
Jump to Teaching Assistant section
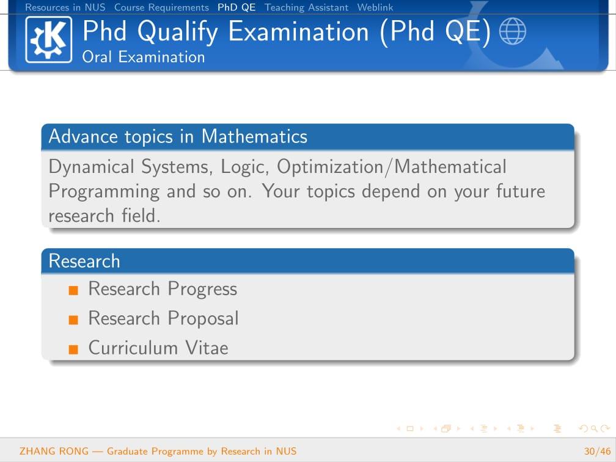click(306, 7)
